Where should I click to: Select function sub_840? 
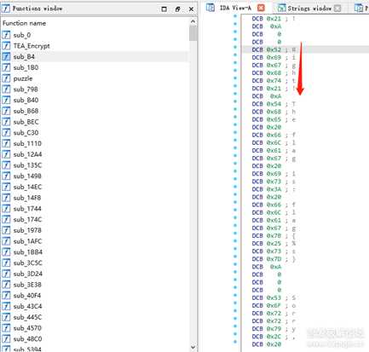[26, 100]
